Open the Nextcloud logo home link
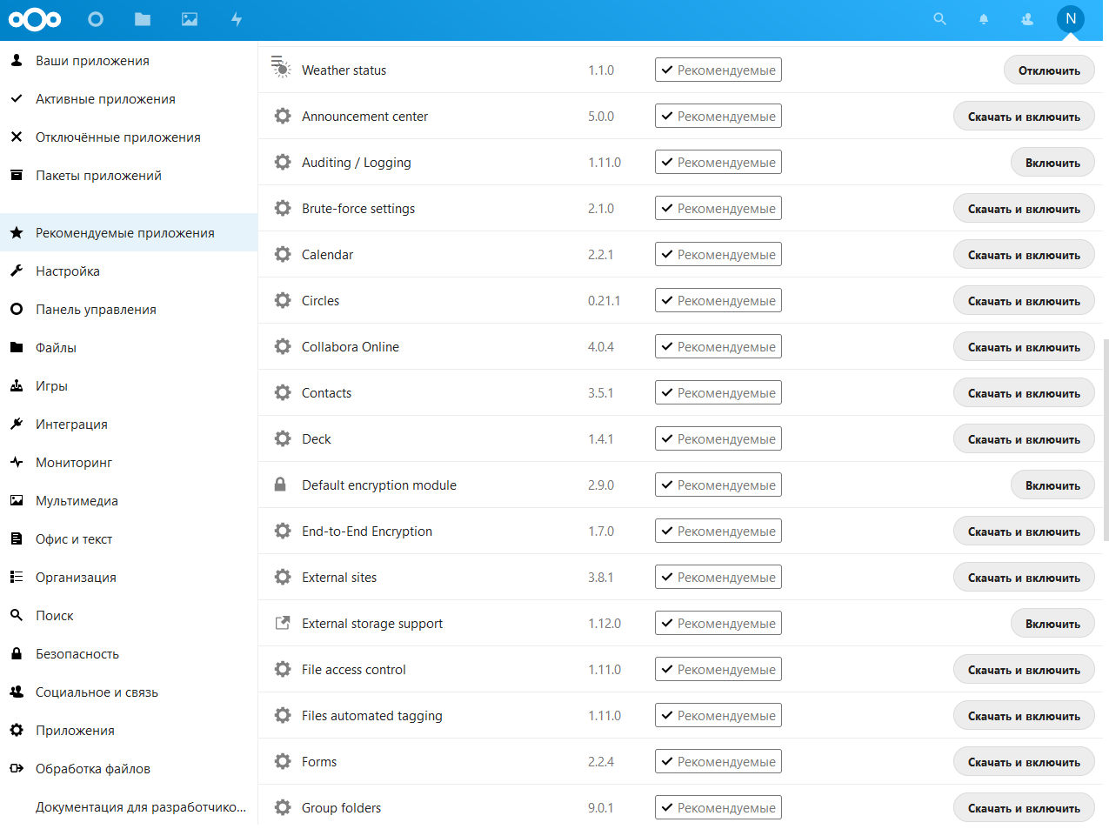 [x=35, y=19]
